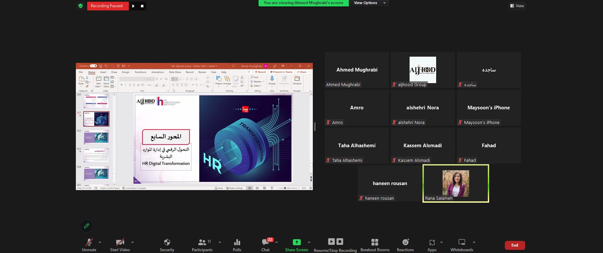The height and width of the screenshot is (253, 603).
Task: Open the Security shield icon
Action: (167, 242)
